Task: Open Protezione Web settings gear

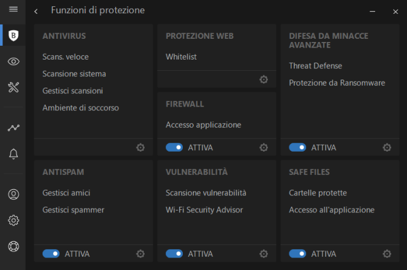Action: [x=264, y=80]
